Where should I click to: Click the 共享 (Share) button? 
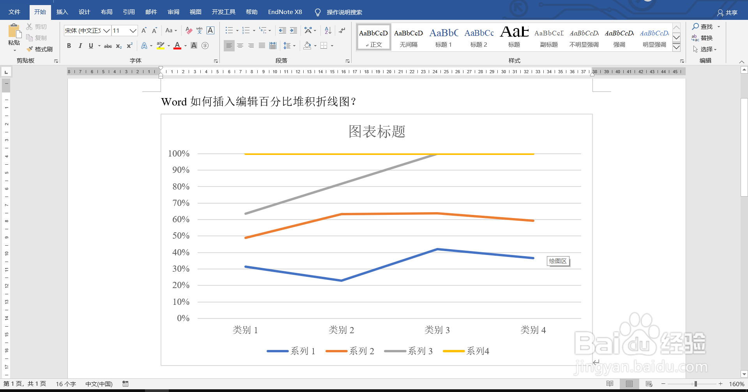[727, 13]
